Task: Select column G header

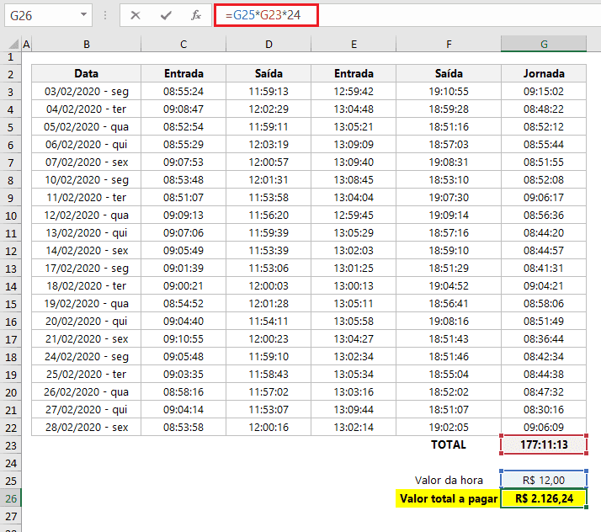Action: [544, 45]
